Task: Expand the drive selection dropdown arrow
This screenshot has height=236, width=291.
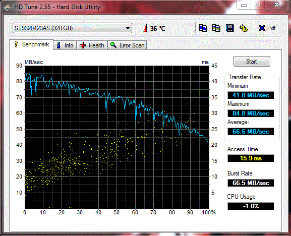Action: (128, 28)
